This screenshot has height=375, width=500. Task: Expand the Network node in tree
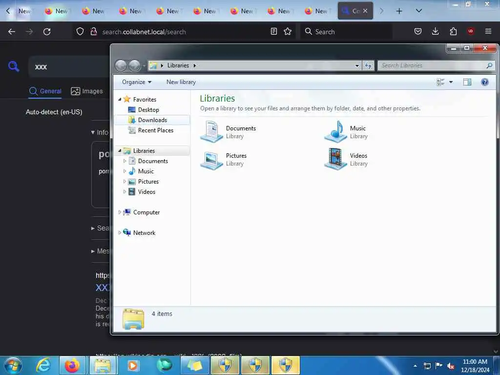click(x=120, y=233)
